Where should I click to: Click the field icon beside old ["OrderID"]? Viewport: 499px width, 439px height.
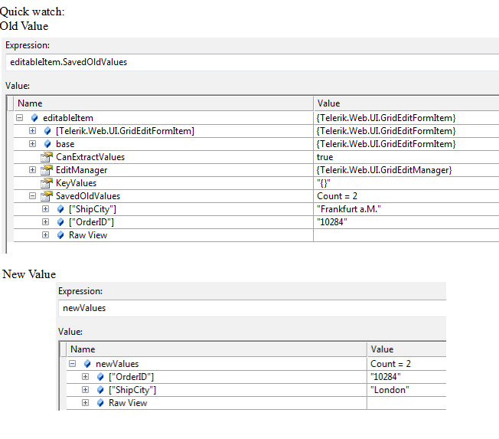point(60,222)
